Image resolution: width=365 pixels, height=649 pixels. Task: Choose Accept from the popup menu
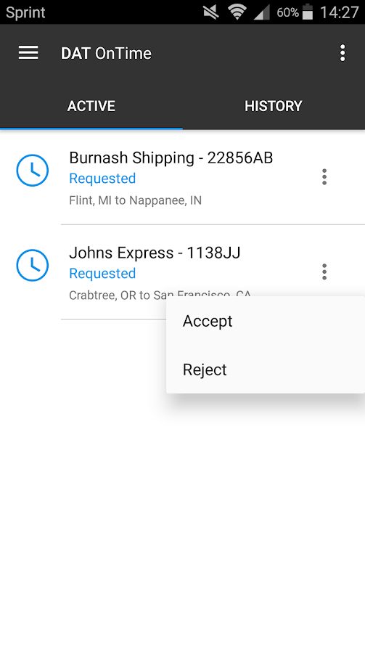coord(266,321)
